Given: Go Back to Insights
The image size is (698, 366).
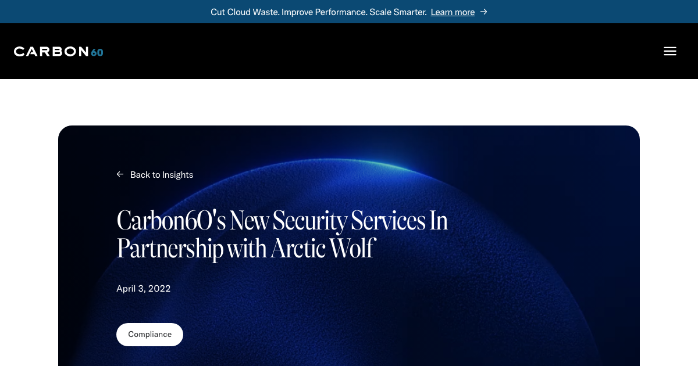Looking at the screenshot, I should point(162,175).
